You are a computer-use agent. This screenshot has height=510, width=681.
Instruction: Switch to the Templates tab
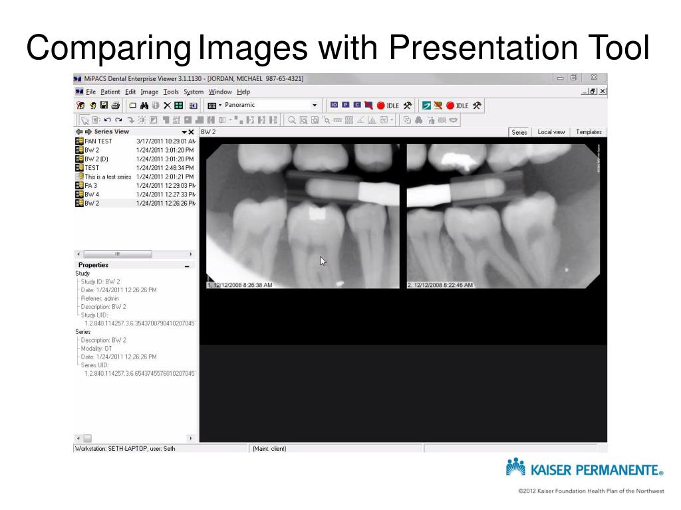pos(589,132)
